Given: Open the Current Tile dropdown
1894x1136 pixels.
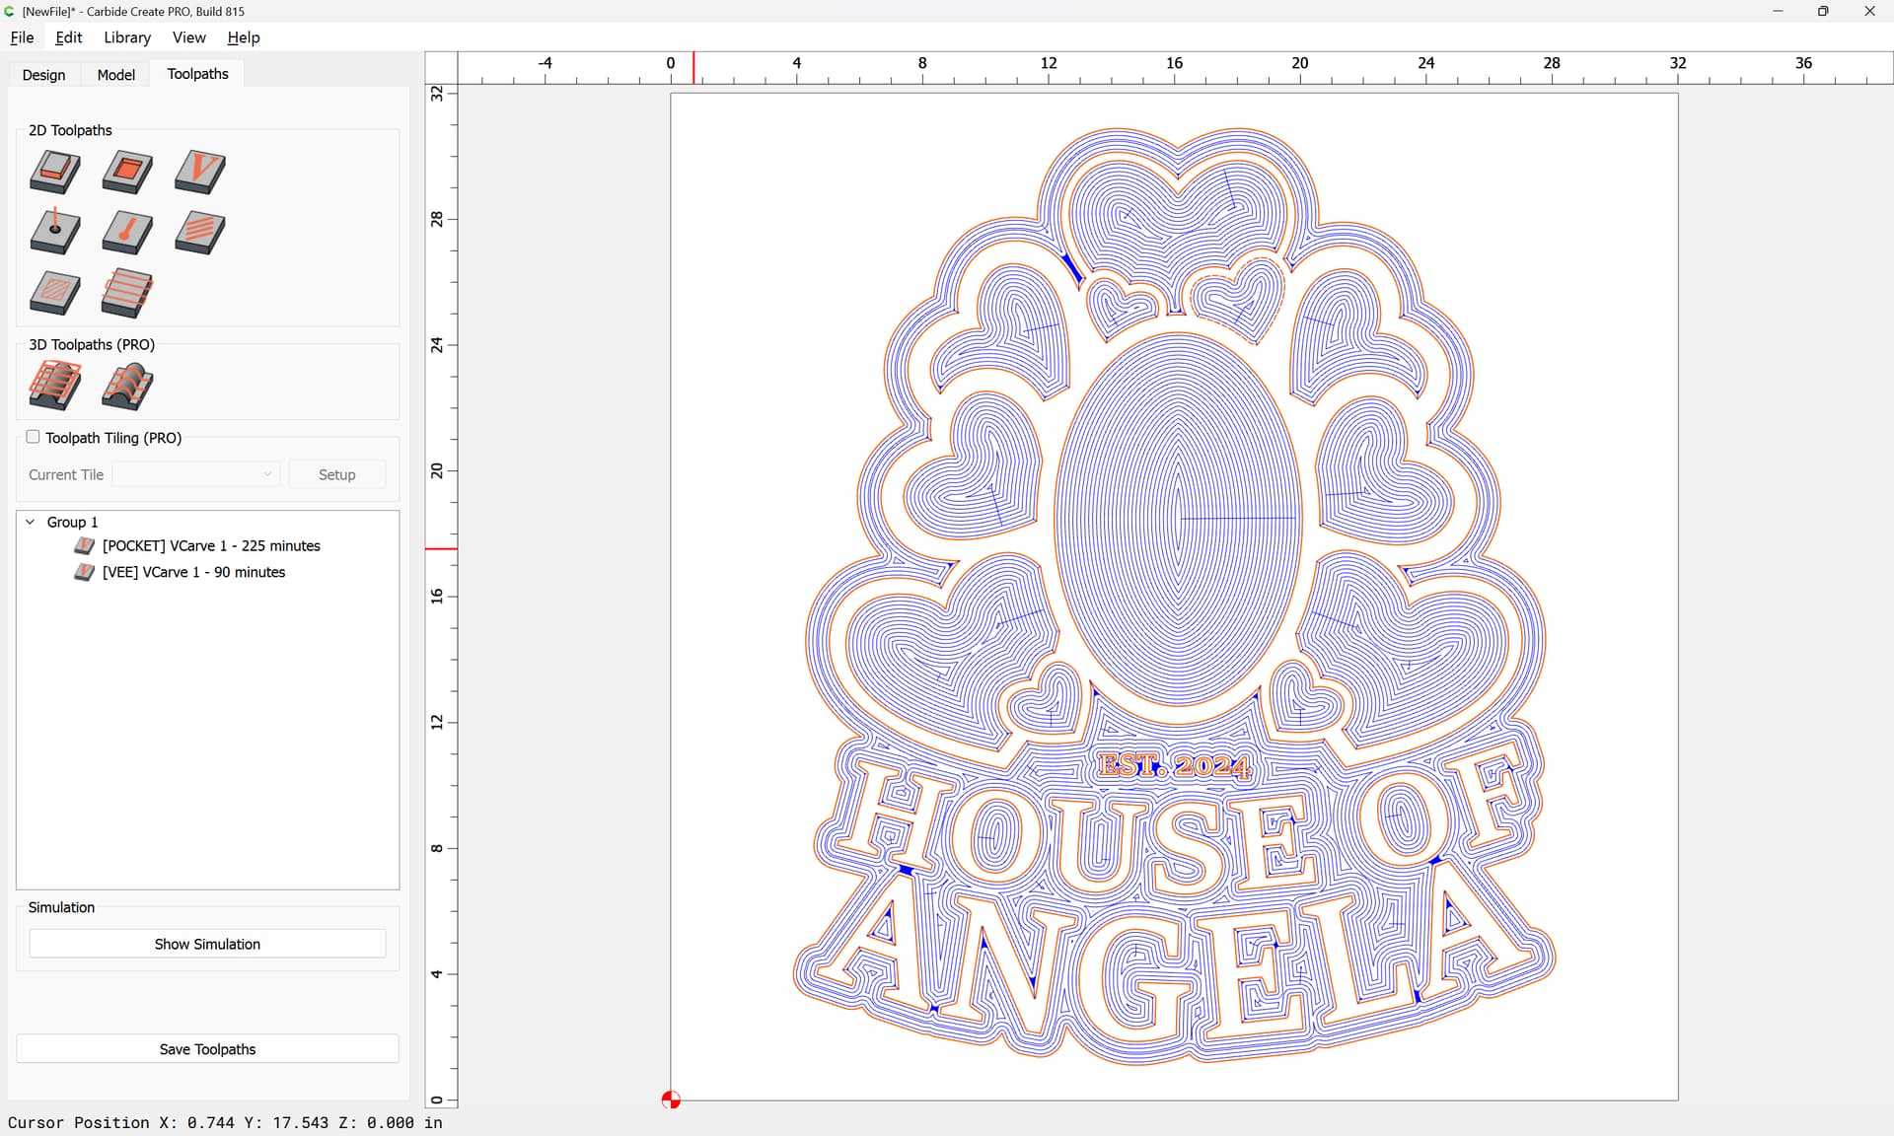Looking at the screenshot, I should click(x=196, y=474).
